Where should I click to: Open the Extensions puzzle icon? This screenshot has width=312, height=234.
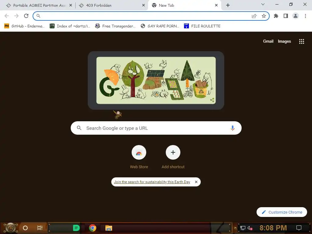pos(276,16)
